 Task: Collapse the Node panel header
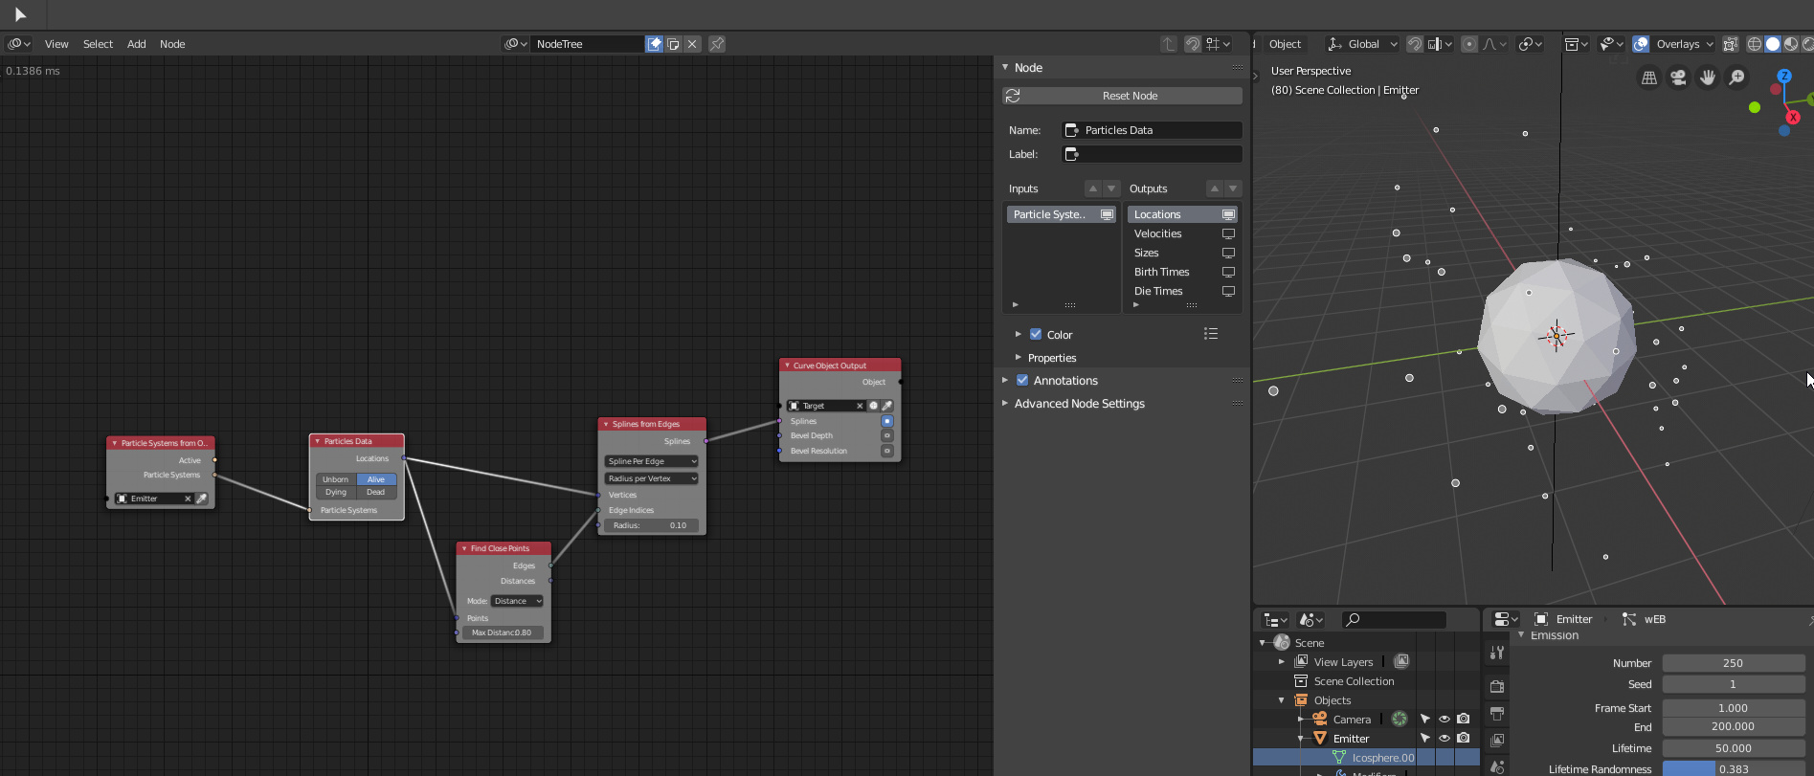click(x=1005, y=68)
